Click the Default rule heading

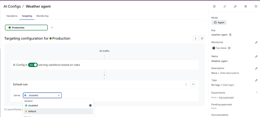click(20, 85)
